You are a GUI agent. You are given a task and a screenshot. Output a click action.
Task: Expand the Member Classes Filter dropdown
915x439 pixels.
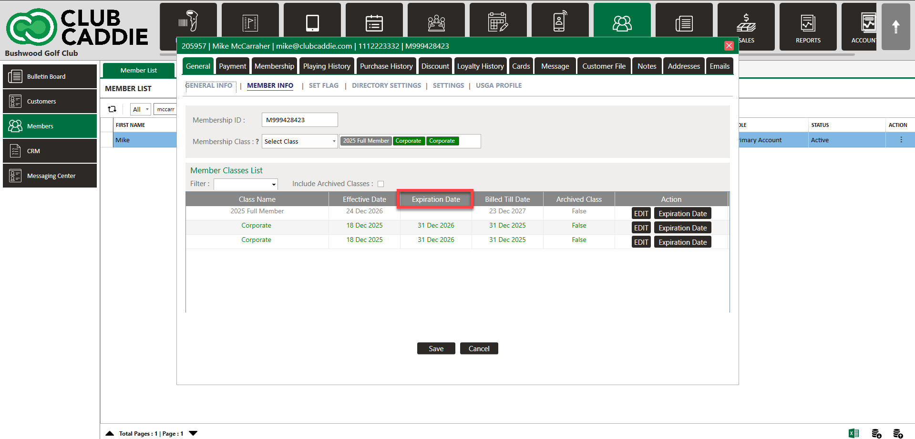click(x=246, y=184)
